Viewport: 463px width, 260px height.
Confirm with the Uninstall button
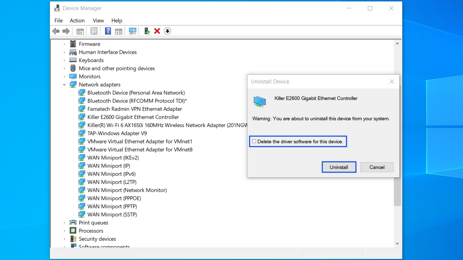pyautogui.click(x=339, y=167)
